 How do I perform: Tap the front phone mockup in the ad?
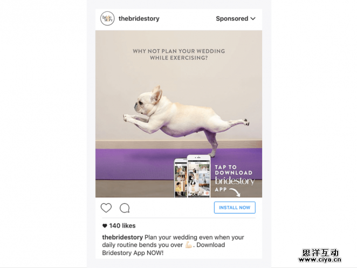tap(198, 176)
